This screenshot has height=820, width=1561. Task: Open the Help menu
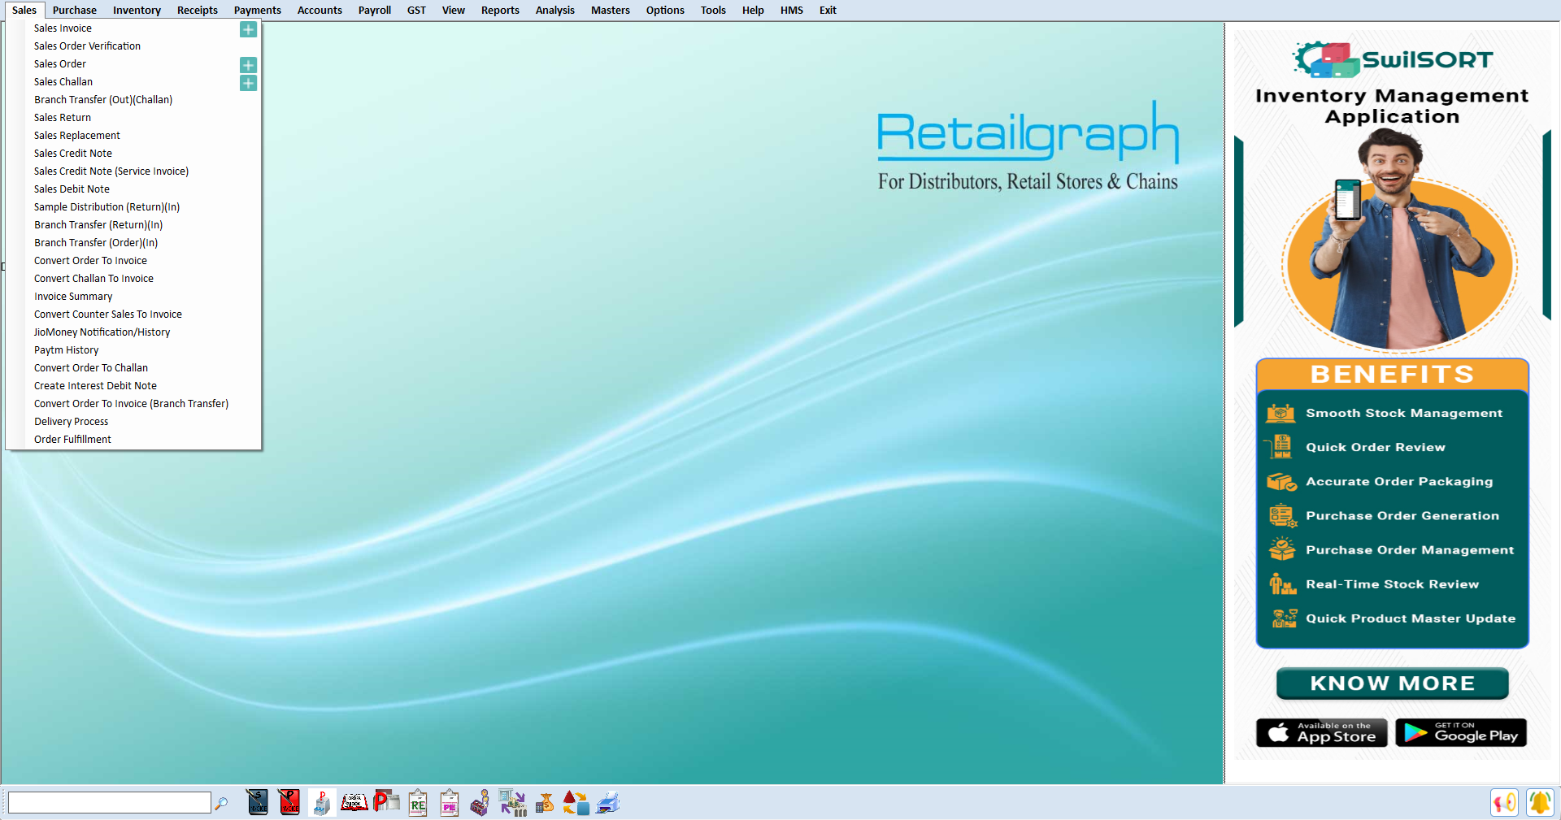click(x=753, y=10)
